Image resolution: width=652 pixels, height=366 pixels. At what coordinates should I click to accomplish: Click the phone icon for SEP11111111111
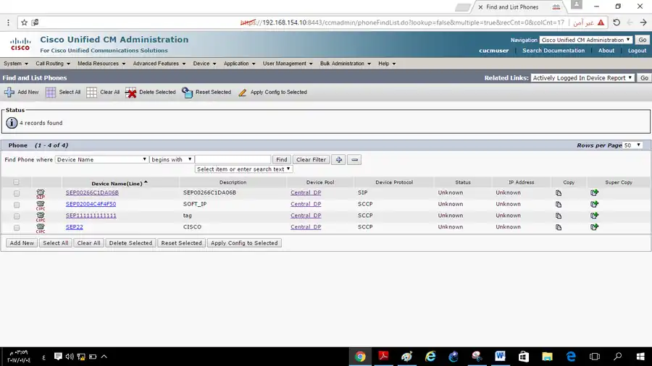[x=41, y=216]
